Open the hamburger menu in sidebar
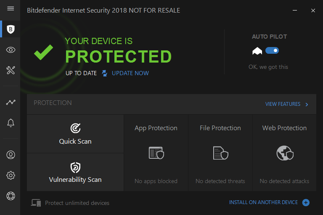323x215 pixels. [x=11, y=9]
